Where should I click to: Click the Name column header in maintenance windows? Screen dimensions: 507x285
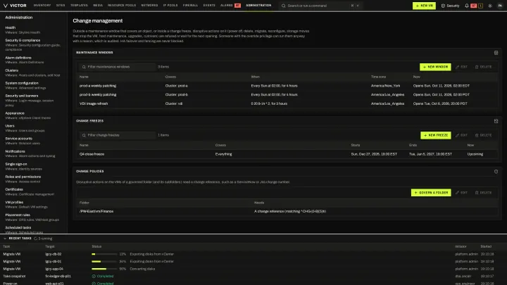click(84, 77)
